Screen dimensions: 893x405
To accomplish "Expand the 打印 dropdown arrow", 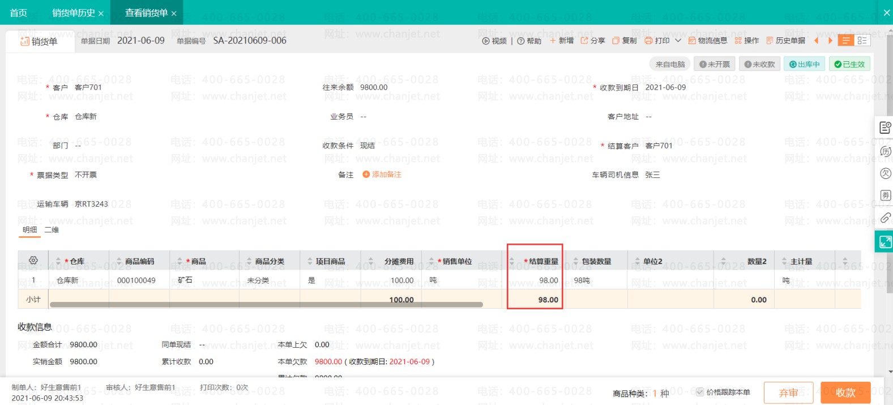I will (678, 41).
